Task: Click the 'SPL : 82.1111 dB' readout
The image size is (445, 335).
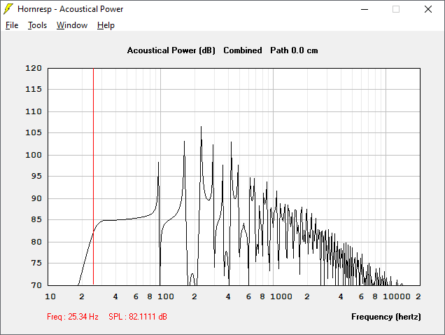Action: click(x=138, y=317)
